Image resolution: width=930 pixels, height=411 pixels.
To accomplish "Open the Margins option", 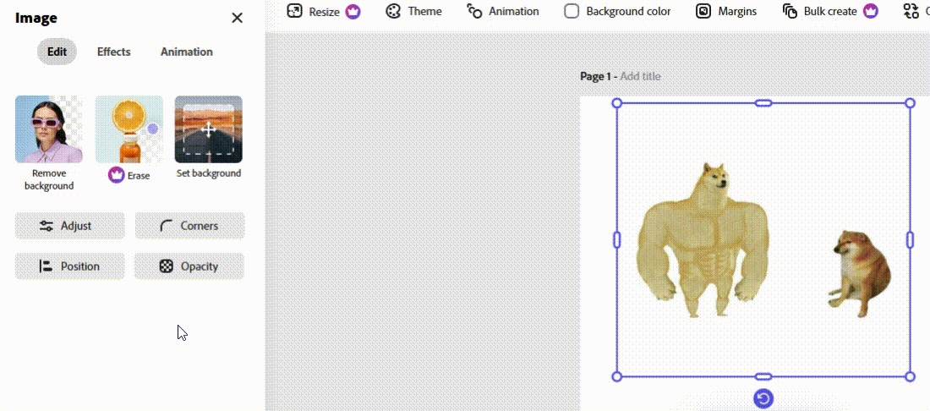I will (x=726, y=11).
